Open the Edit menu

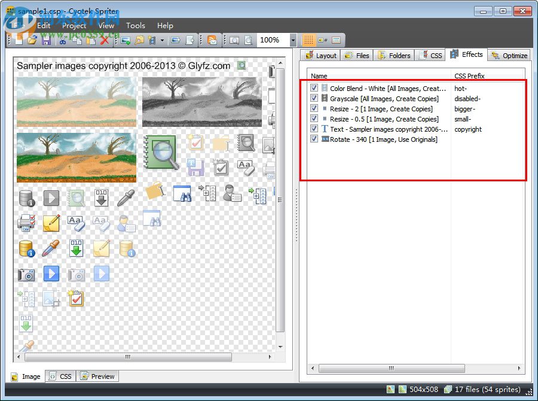click(44, 25)
